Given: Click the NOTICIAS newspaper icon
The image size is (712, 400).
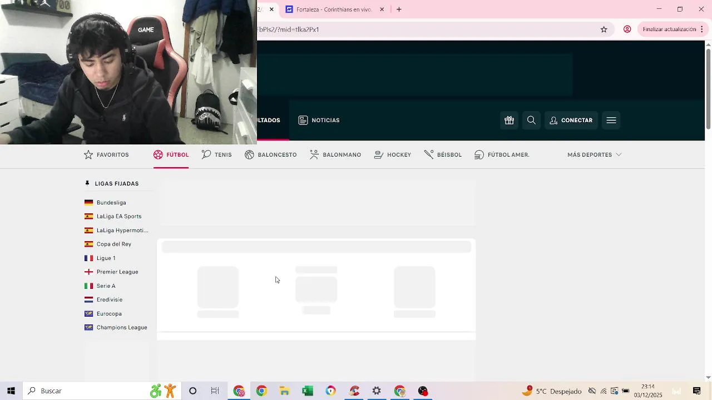Looking at the screenshot, I should (303, 120).
